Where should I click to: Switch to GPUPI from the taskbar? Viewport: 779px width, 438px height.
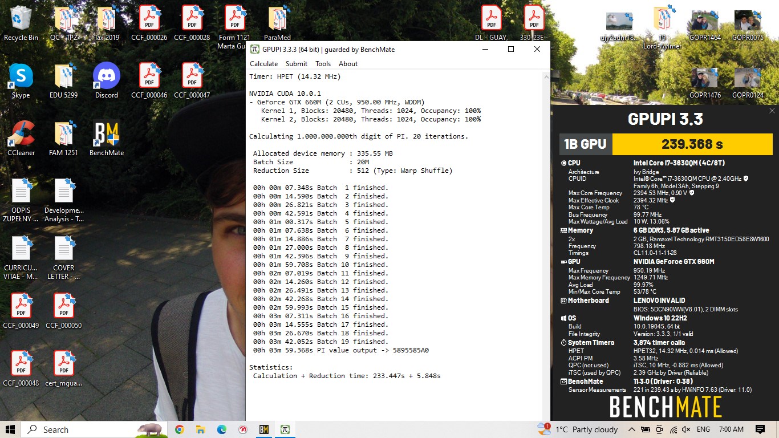[x=285, y=429]
